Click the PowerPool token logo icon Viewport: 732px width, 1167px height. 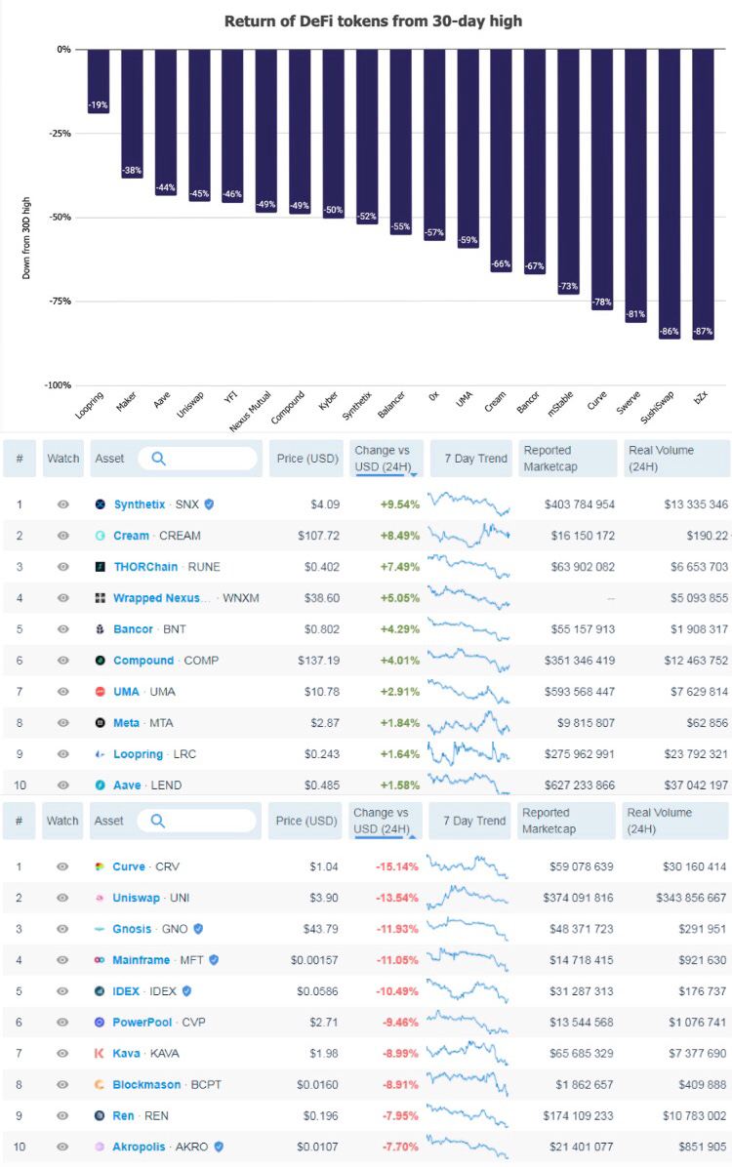pyautogui.click(x=100, y=1024)
